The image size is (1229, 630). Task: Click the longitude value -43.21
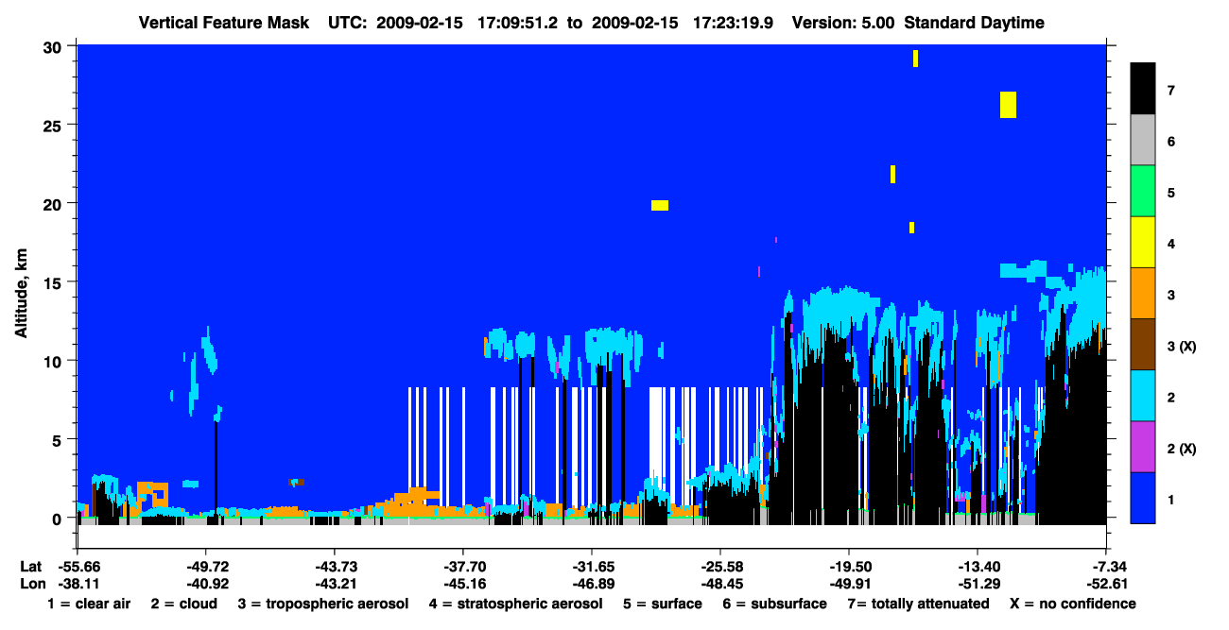click(x=334, y=584)
